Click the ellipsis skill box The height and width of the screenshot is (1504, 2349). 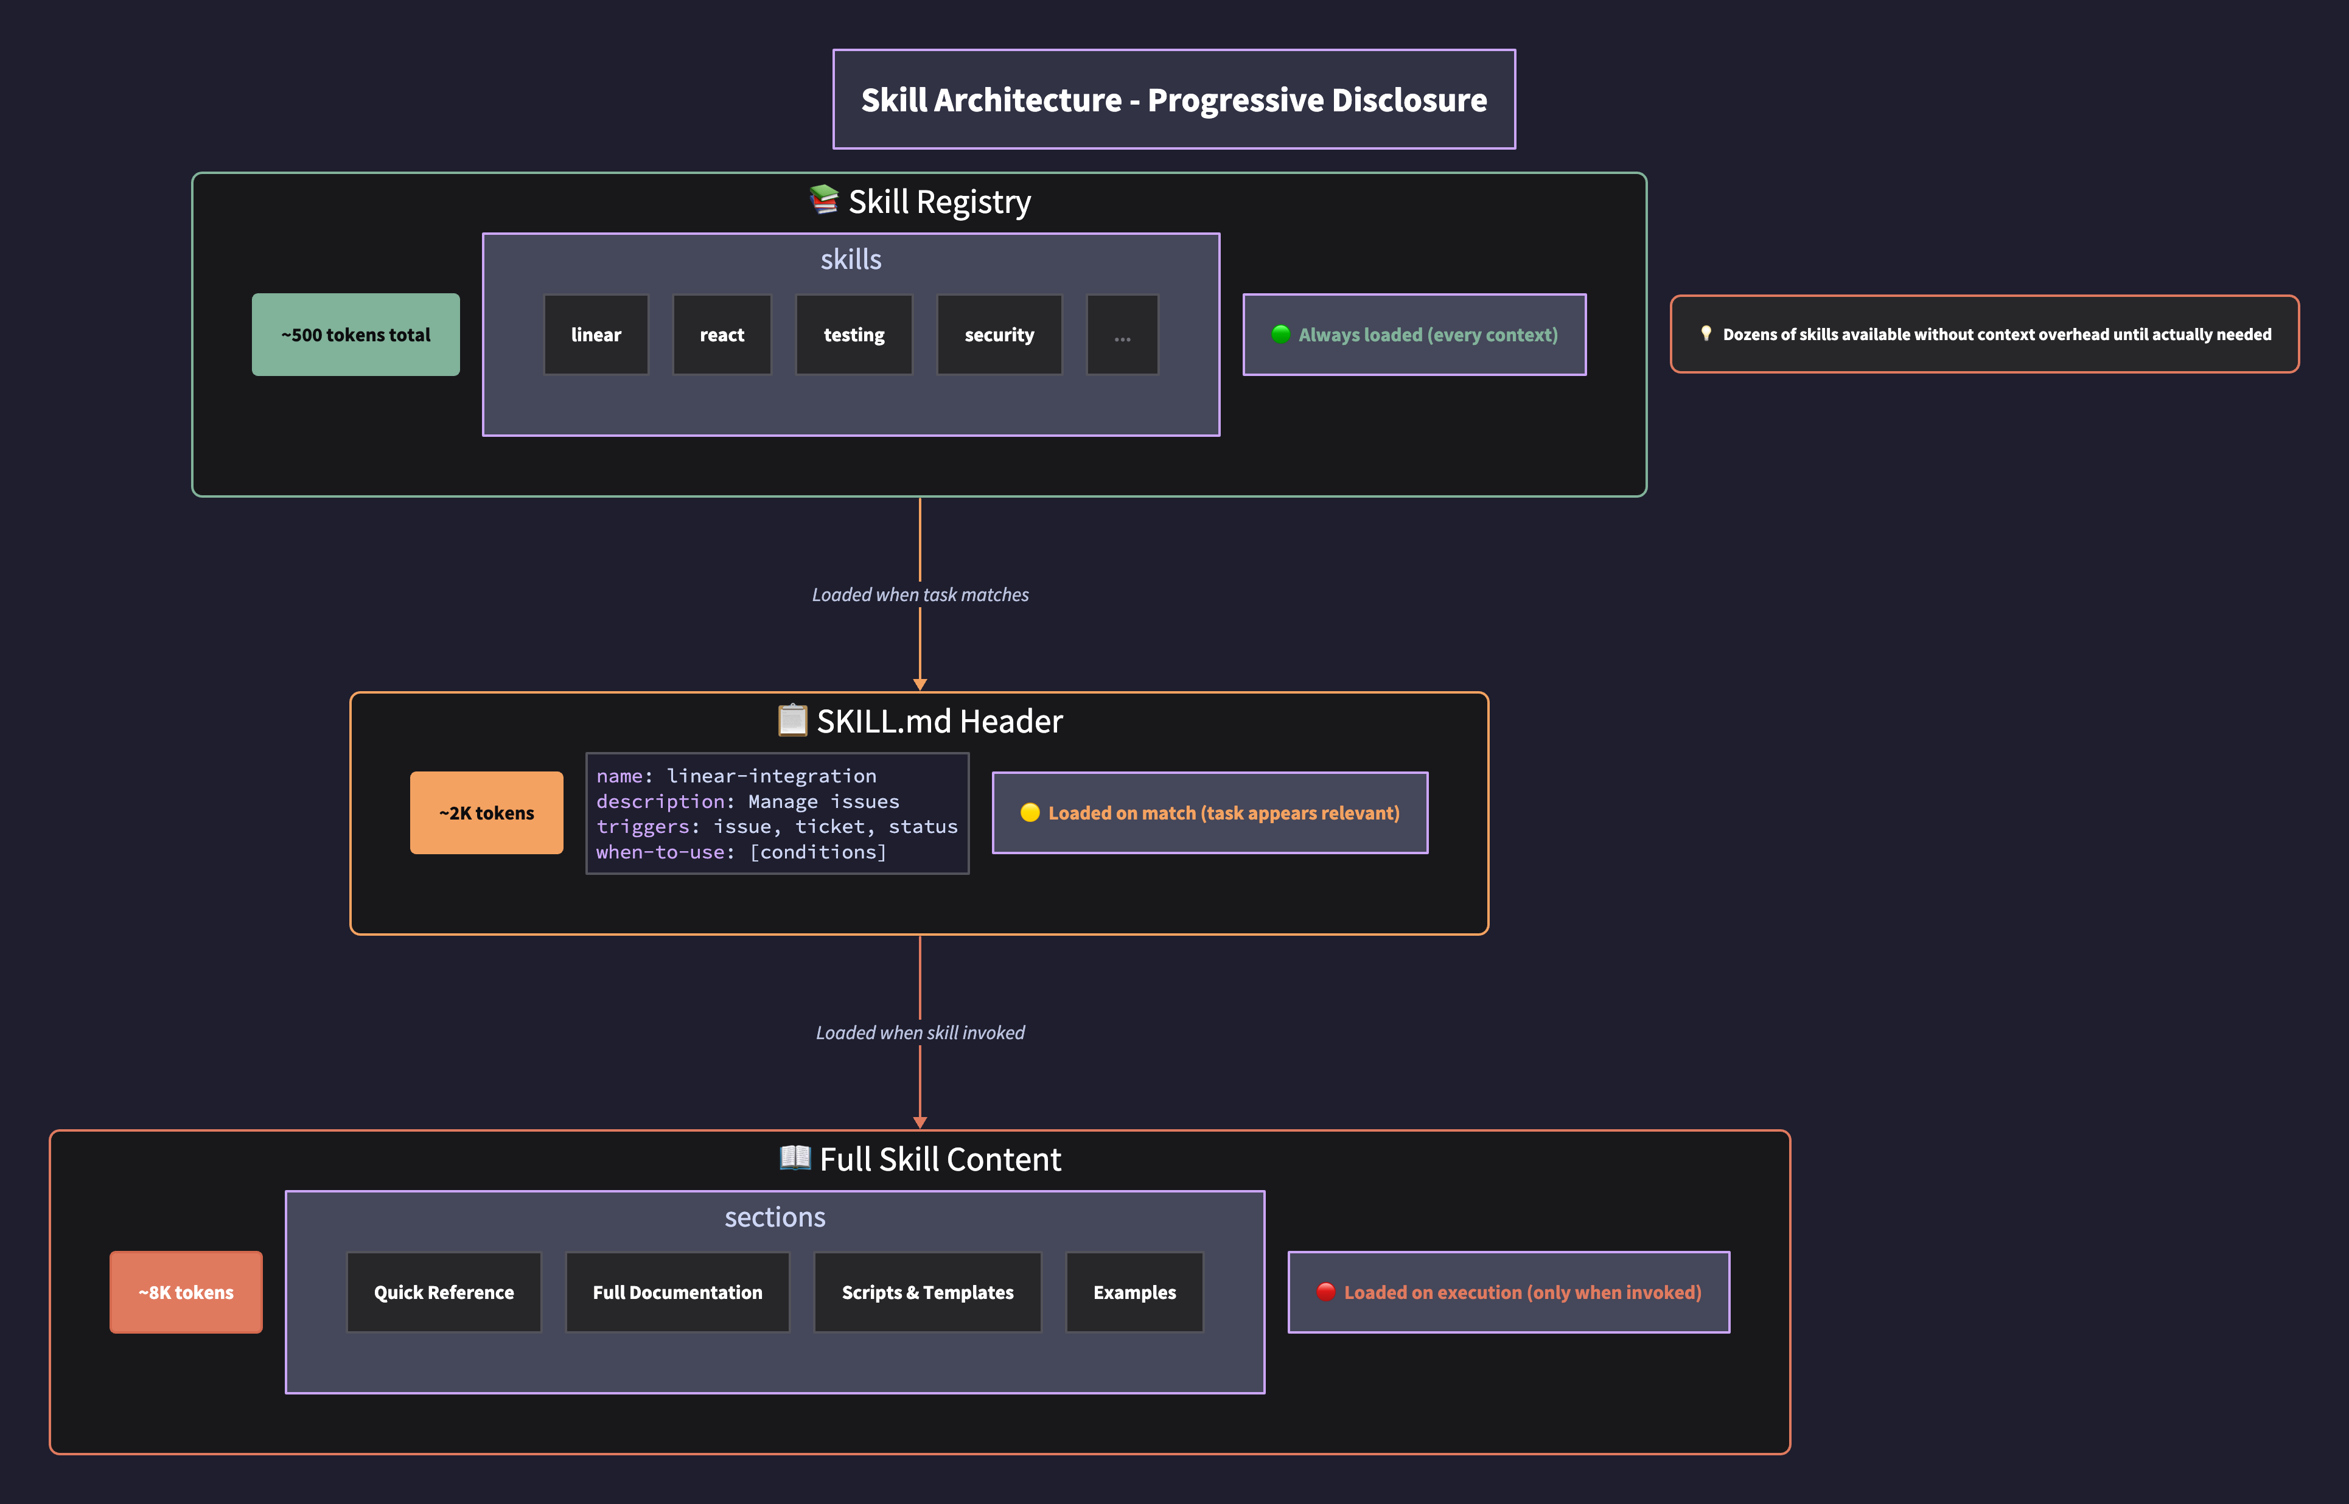pyautogui.click(x=1122, y=335)
